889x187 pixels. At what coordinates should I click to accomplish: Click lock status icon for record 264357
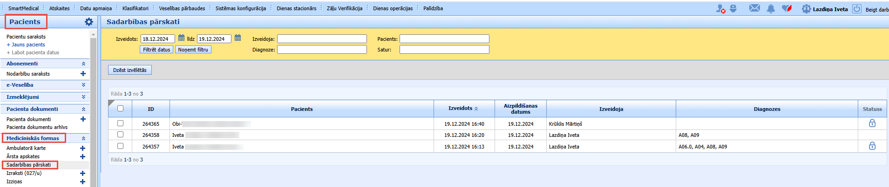point(872,146)
